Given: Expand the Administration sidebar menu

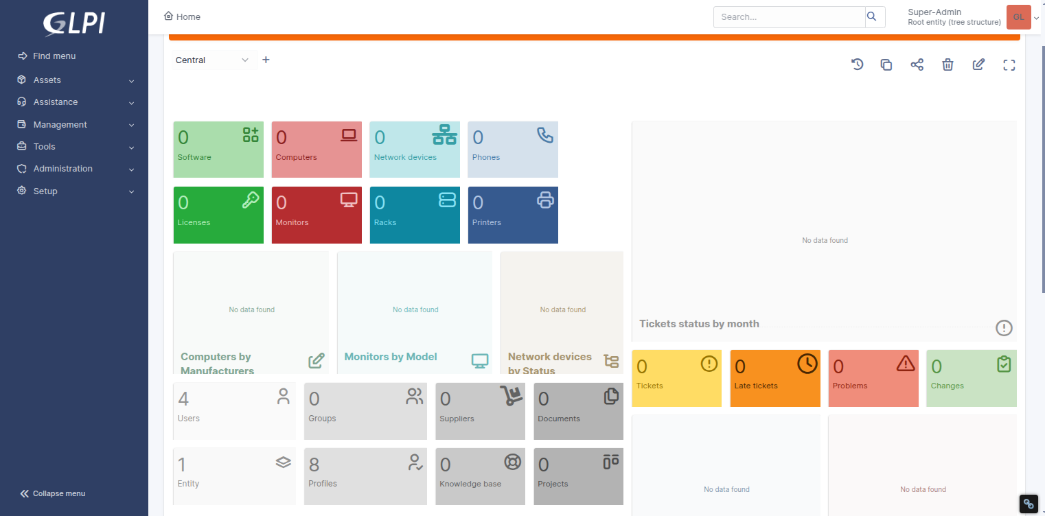Looking at the screenshot, I should click(74, 169).
